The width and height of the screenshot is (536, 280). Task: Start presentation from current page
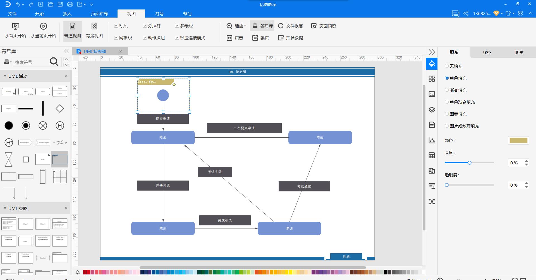(x=44, y=30)
